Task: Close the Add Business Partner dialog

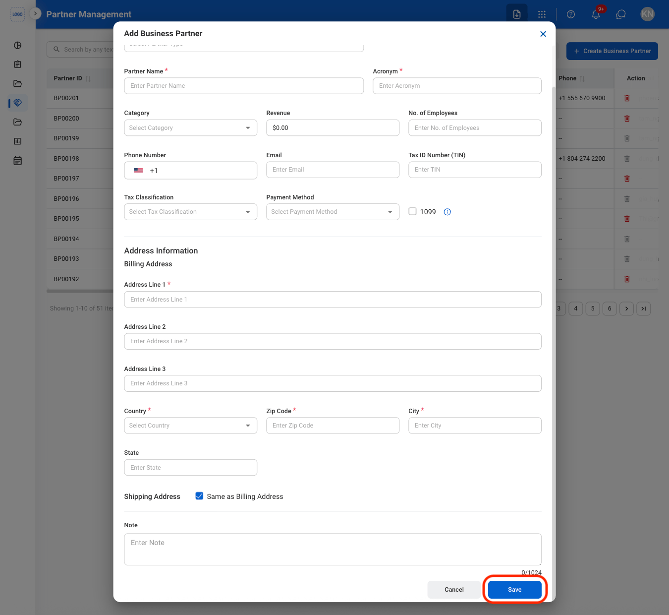Action: tap(543, 34)
